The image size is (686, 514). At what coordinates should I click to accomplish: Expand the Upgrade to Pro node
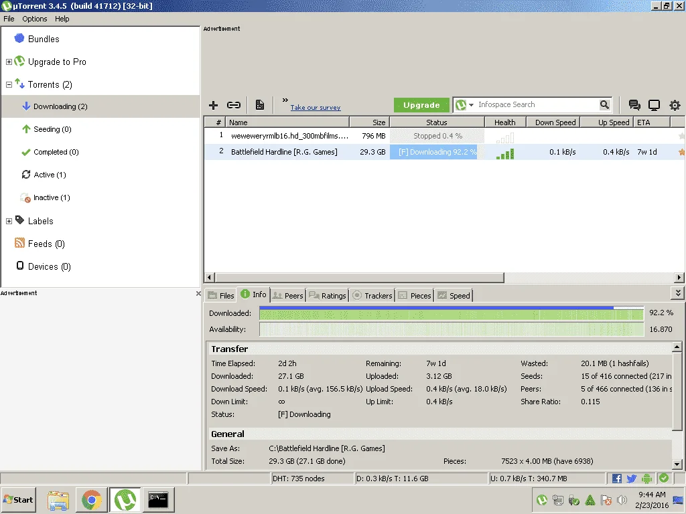click(9, 62)
